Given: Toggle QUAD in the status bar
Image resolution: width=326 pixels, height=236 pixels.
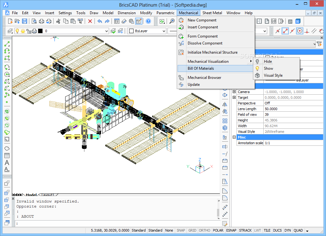Looking at the screenshot, I should [298, 230].
